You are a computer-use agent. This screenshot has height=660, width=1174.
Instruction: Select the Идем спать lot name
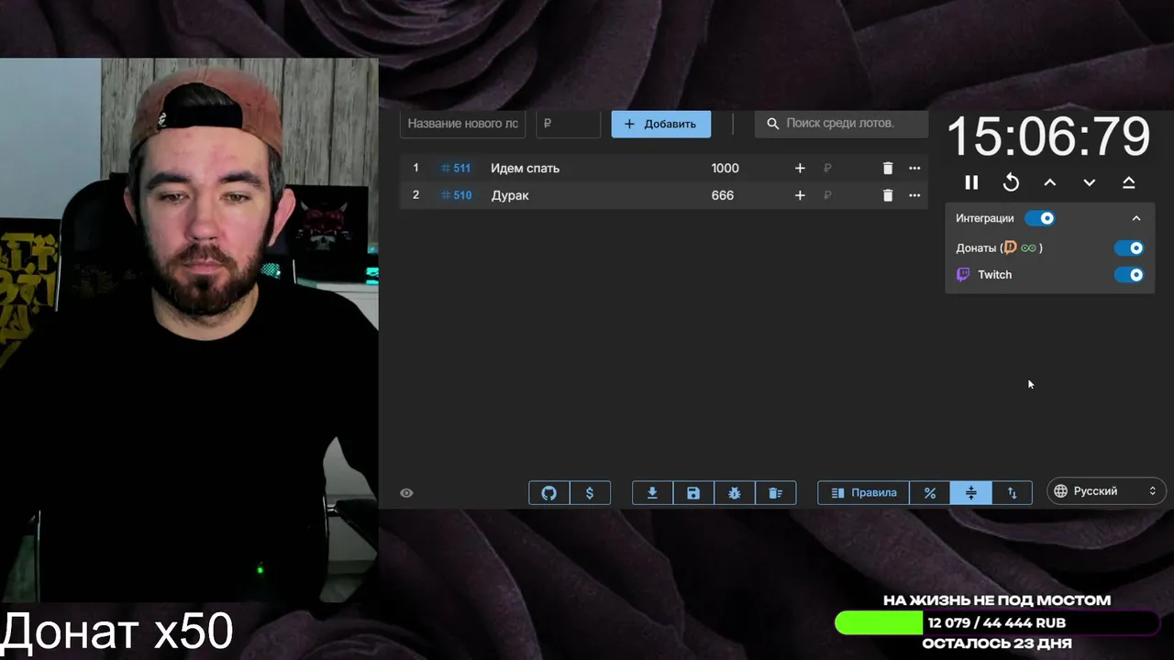click(x=525, y=168)
